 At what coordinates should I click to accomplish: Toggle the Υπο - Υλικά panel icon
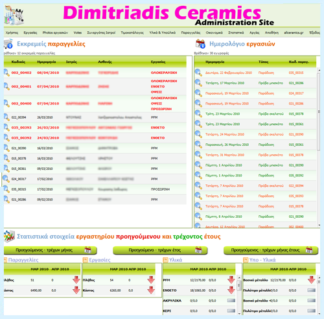point(246,260)
